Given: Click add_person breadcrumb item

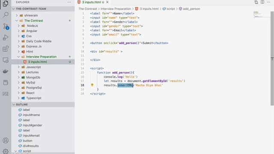Looking at the screenshot, I should [189, 9].
